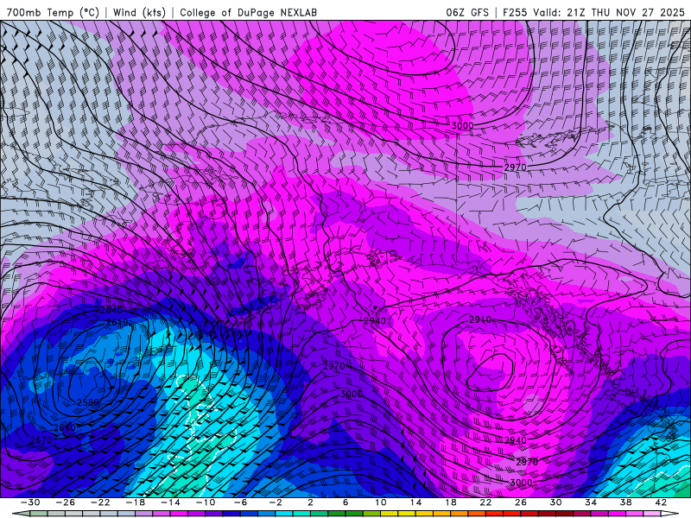
Task: Select the "College of DuPage NEXLAB" header text
Action: (x=248, y=12)
